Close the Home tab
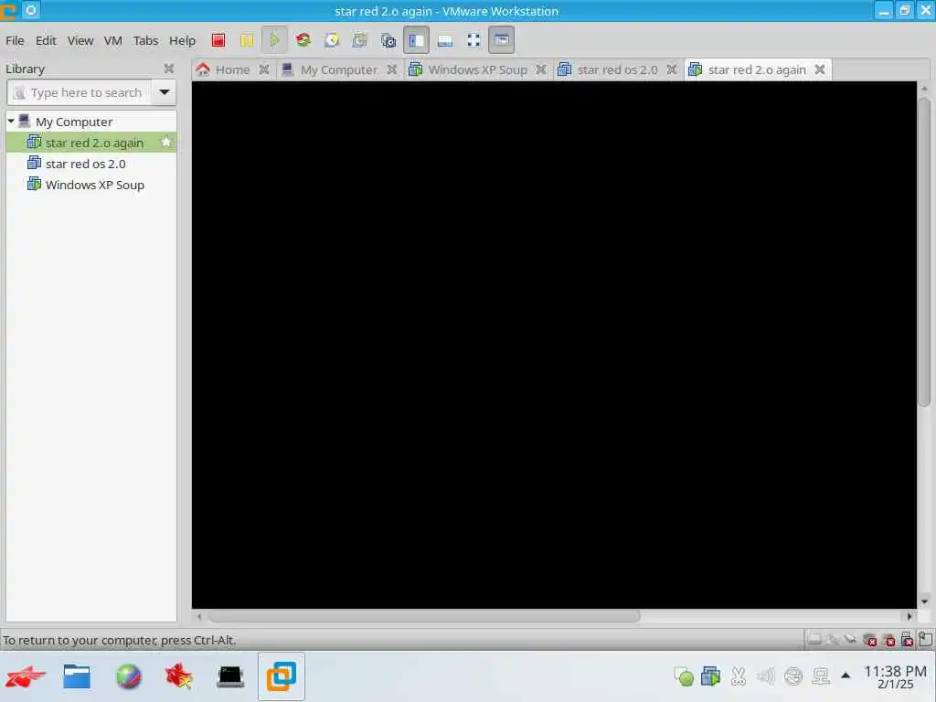This screenshot has width=936, height=702. point(264,69)
